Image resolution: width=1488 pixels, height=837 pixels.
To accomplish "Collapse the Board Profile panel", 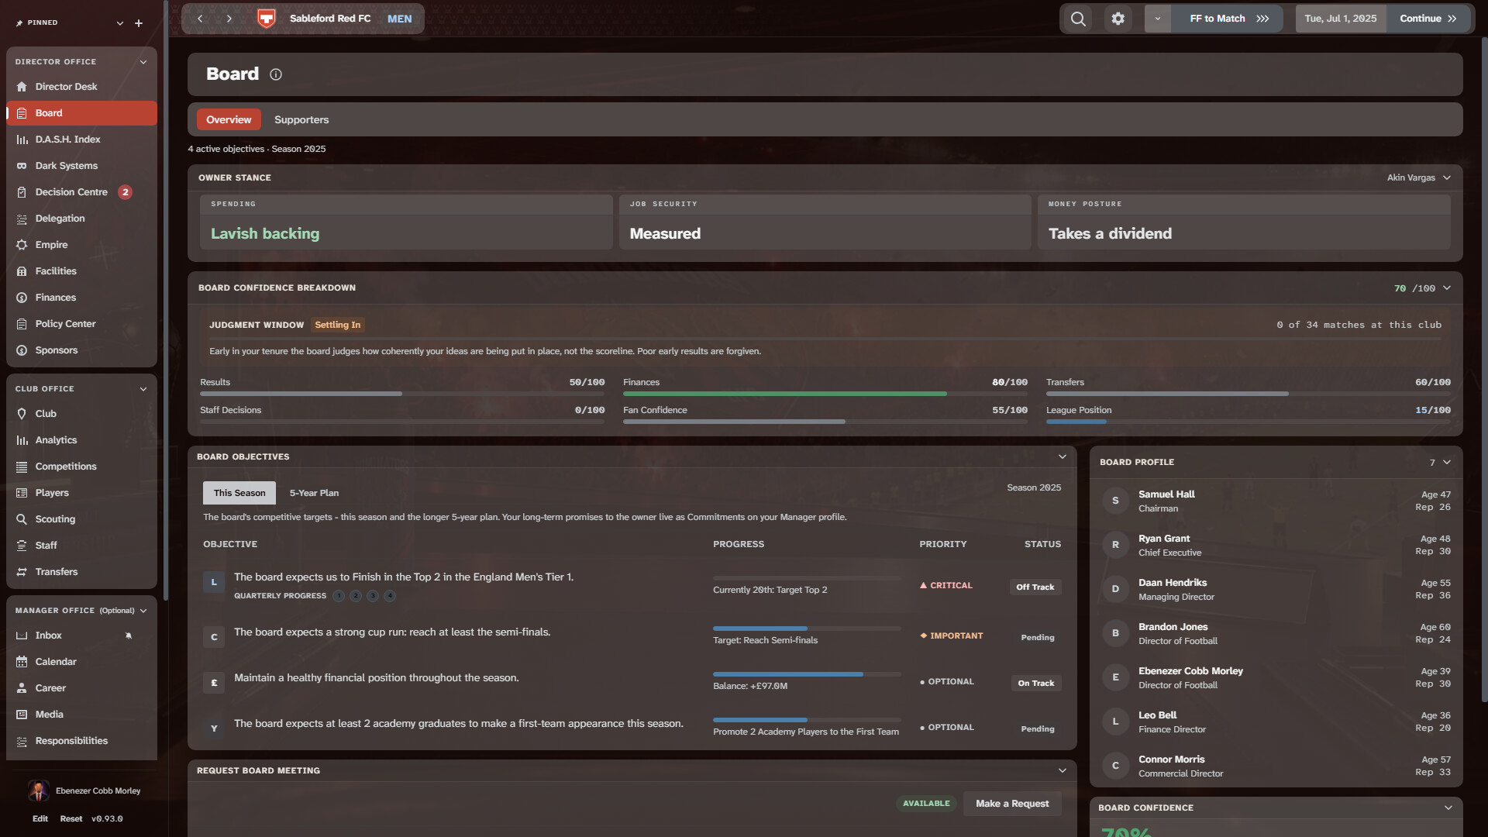I will pyautogui.click(x=1447, y=463).
